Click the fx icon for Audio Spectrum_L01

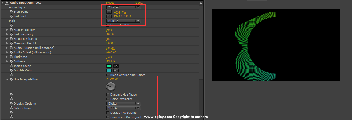click(x=7, y=3)
